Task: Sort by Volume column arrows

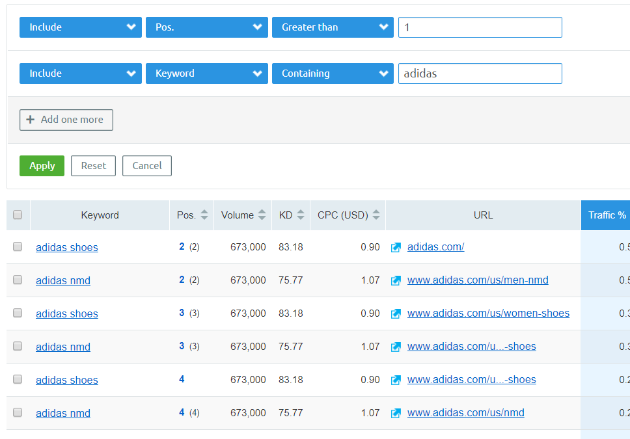Action: coord(262,215)
